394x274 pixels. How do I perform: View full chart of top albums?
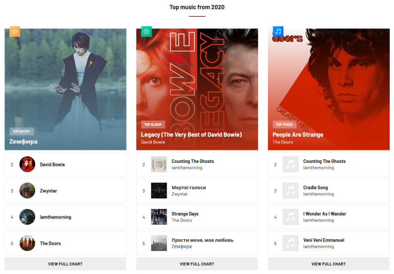pos(197,264)
